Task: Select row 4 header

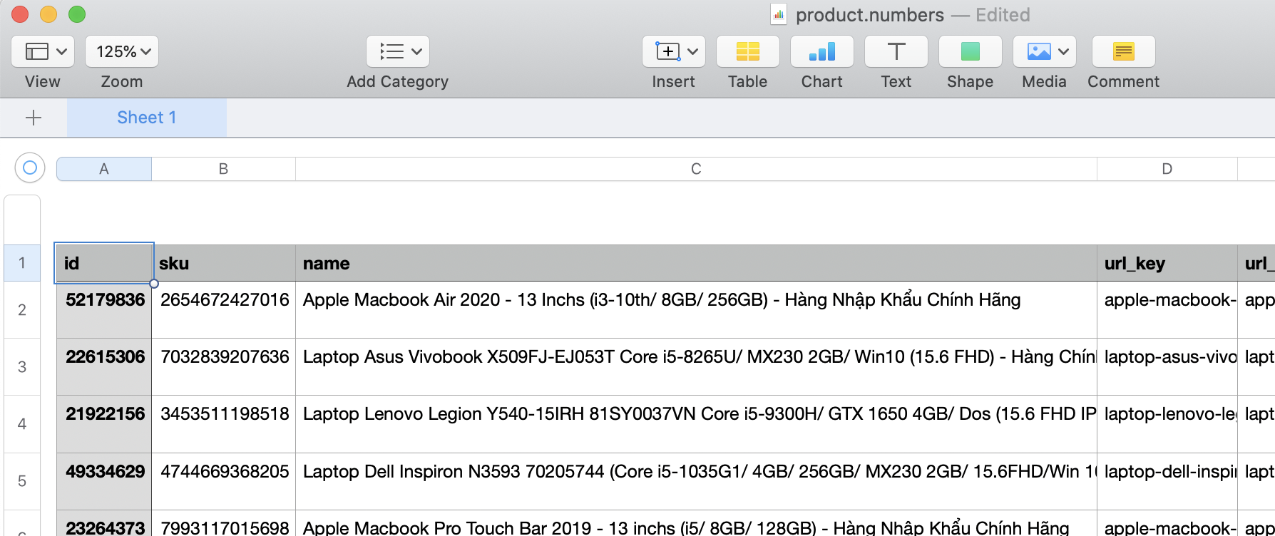Action: coord(22,424)
